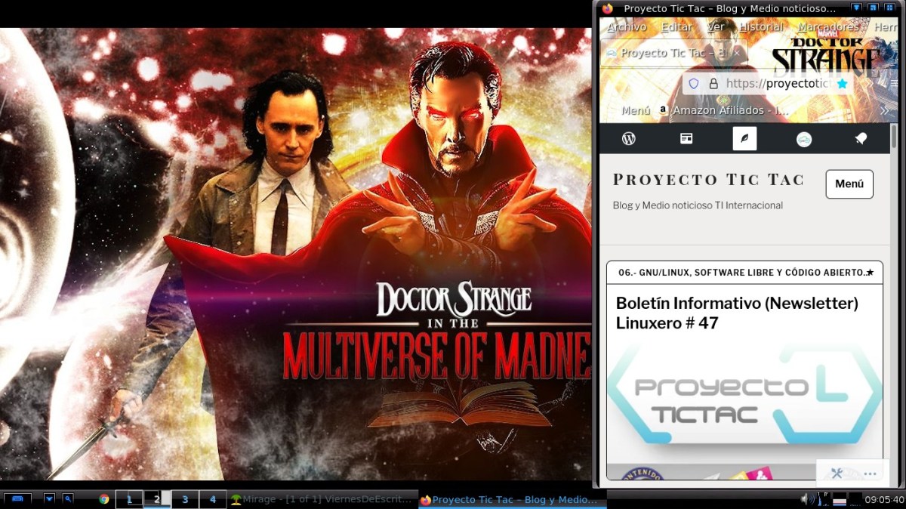Click the leaf icon in admin bar

(x=744, y=138)
